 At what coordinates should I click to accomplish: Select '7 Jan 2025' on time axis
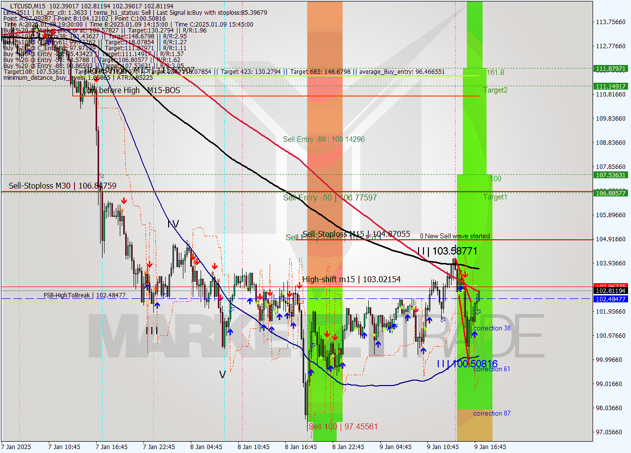[16, 447]
